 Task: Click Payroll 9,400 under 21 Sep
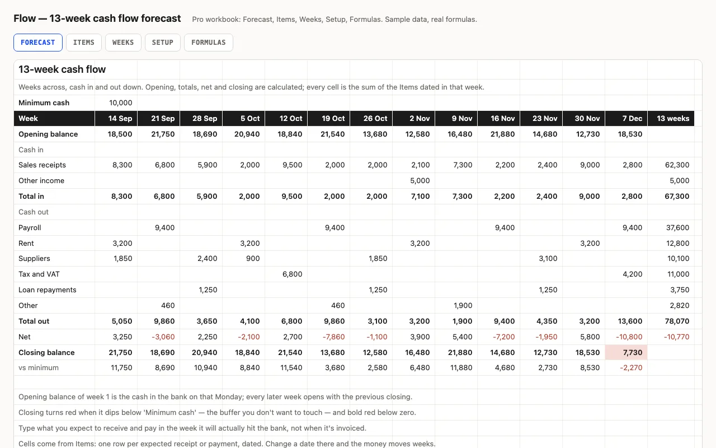158,228
